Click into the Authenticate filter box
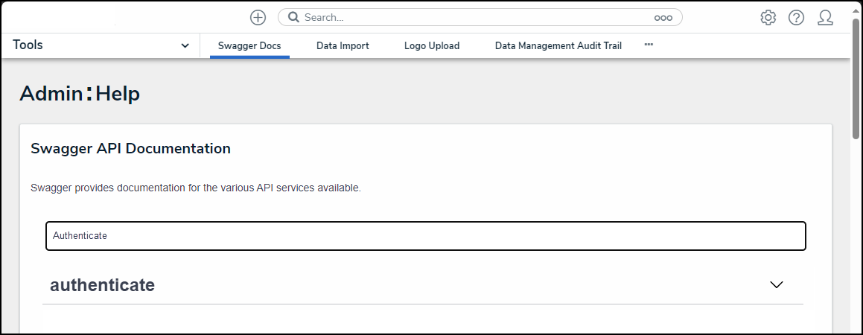The image size is (863, 335). click(x=425, y=236)
